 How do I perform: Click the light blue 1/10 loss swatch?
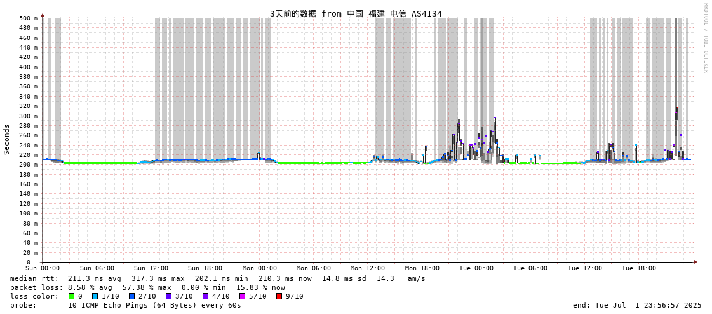point(95,296)
